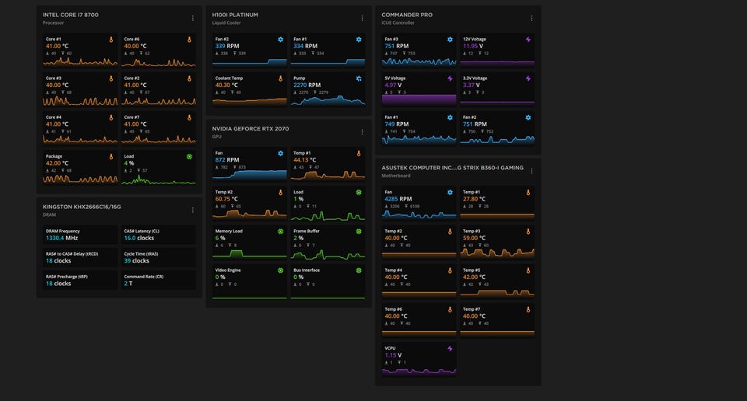The image size is (747, 401).
Task: Click the thermometer icon on motherboard Temp #3
Action: 528,231
